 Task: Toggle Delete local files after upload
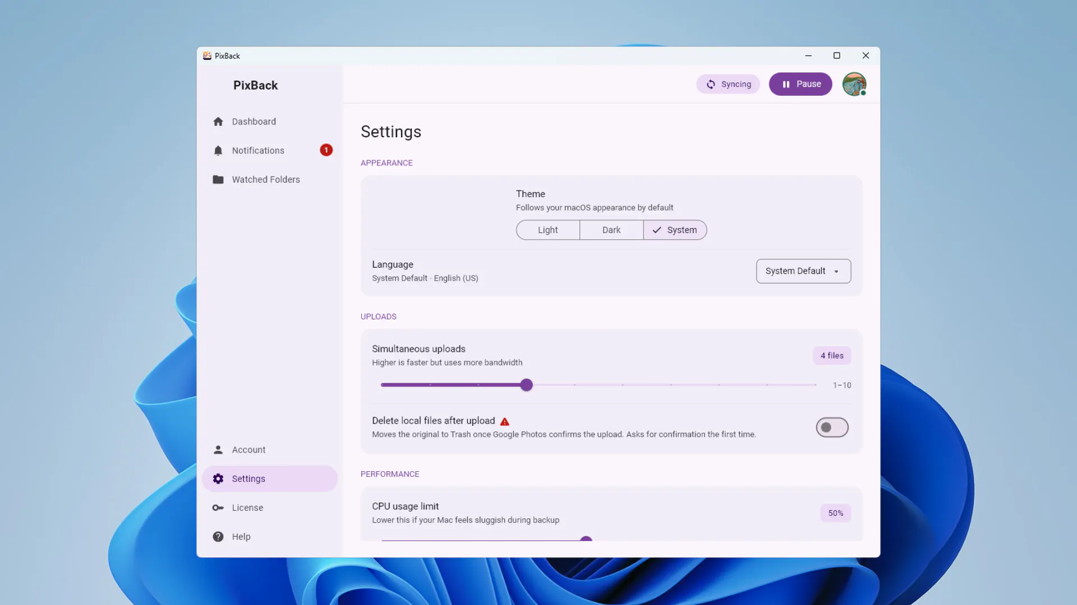click(832, 427)
